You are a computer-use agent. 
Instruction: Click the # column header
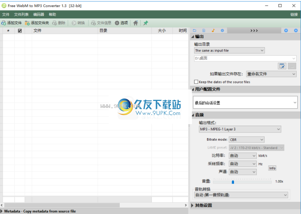pos(8,31)
